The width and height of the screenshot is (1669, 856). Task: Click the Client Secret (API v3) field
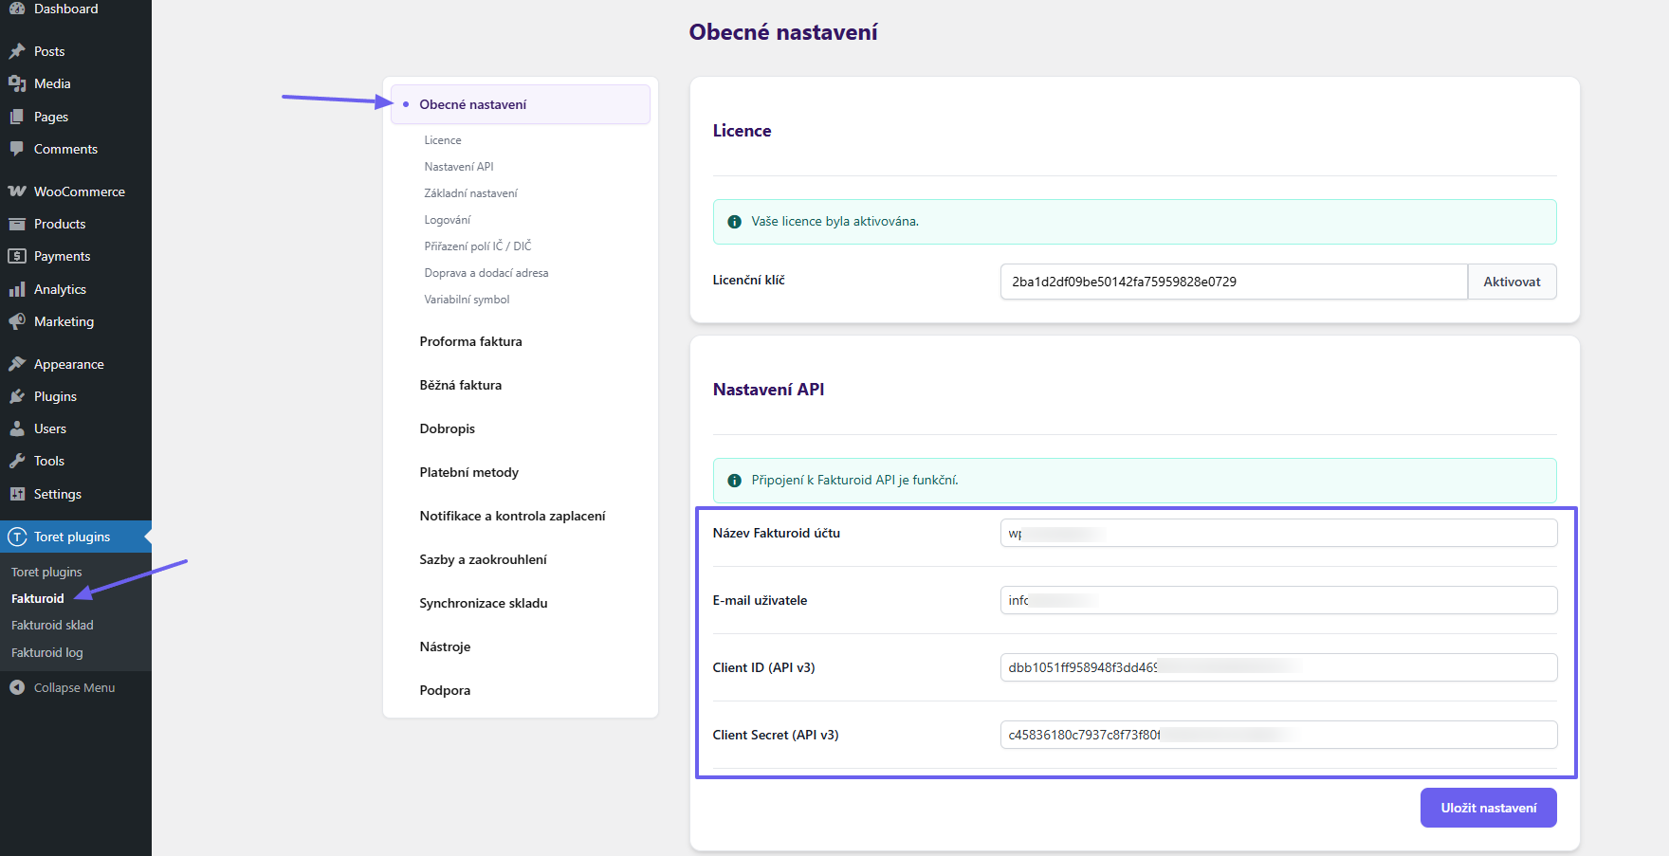point(1278,735)
